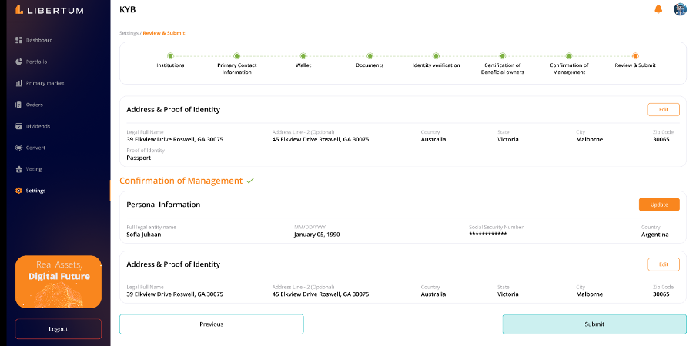Click Settings breadcrumb link
The image size is (696, 346).
129,33
